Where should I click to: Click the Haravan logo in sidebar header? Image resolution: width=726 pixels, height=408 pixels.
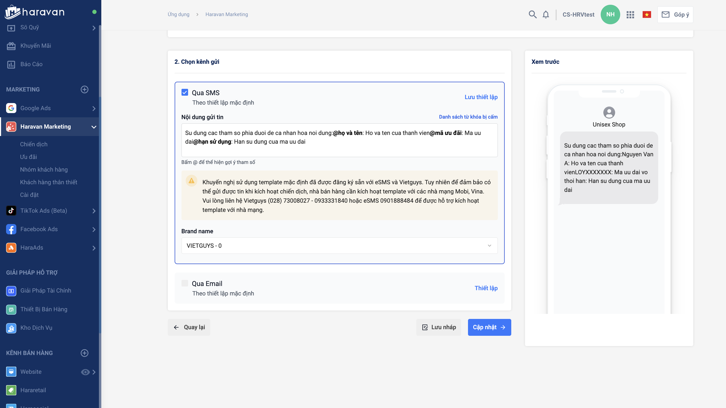(35, 12)
